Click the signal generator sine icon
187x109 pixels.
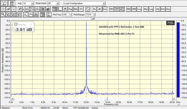(x=88, y=9)
